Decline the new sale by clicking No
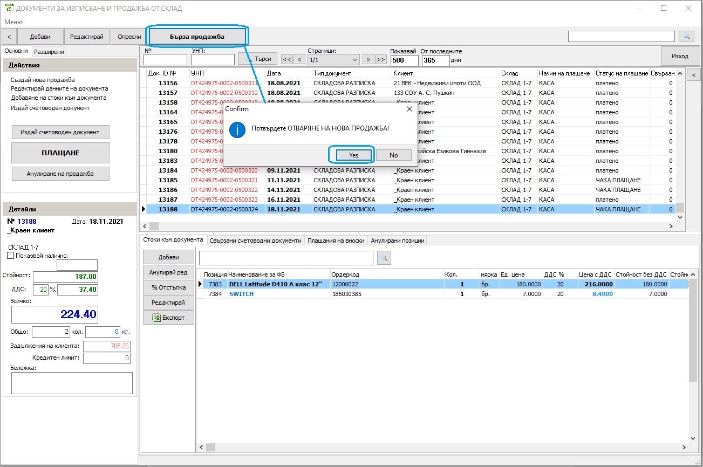Screen dimensions: 703x467 (x=394, y=155)
